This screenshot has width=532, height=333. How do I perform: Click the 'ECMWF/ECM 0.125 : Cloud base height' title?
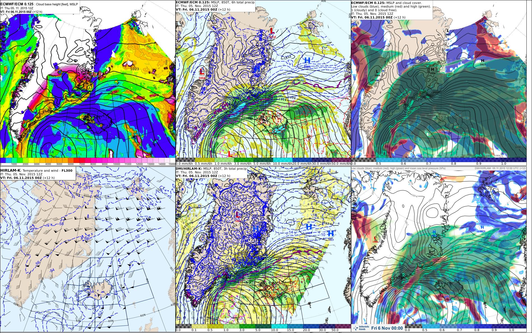39,4
